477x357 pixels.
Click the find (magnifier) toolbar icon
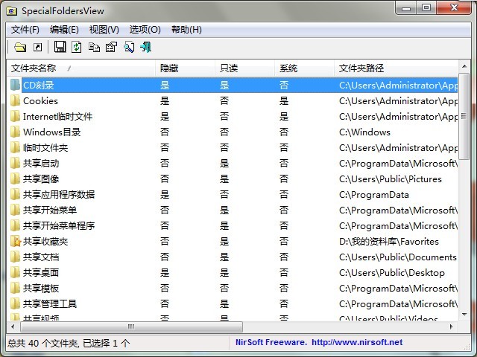point(128,48)
